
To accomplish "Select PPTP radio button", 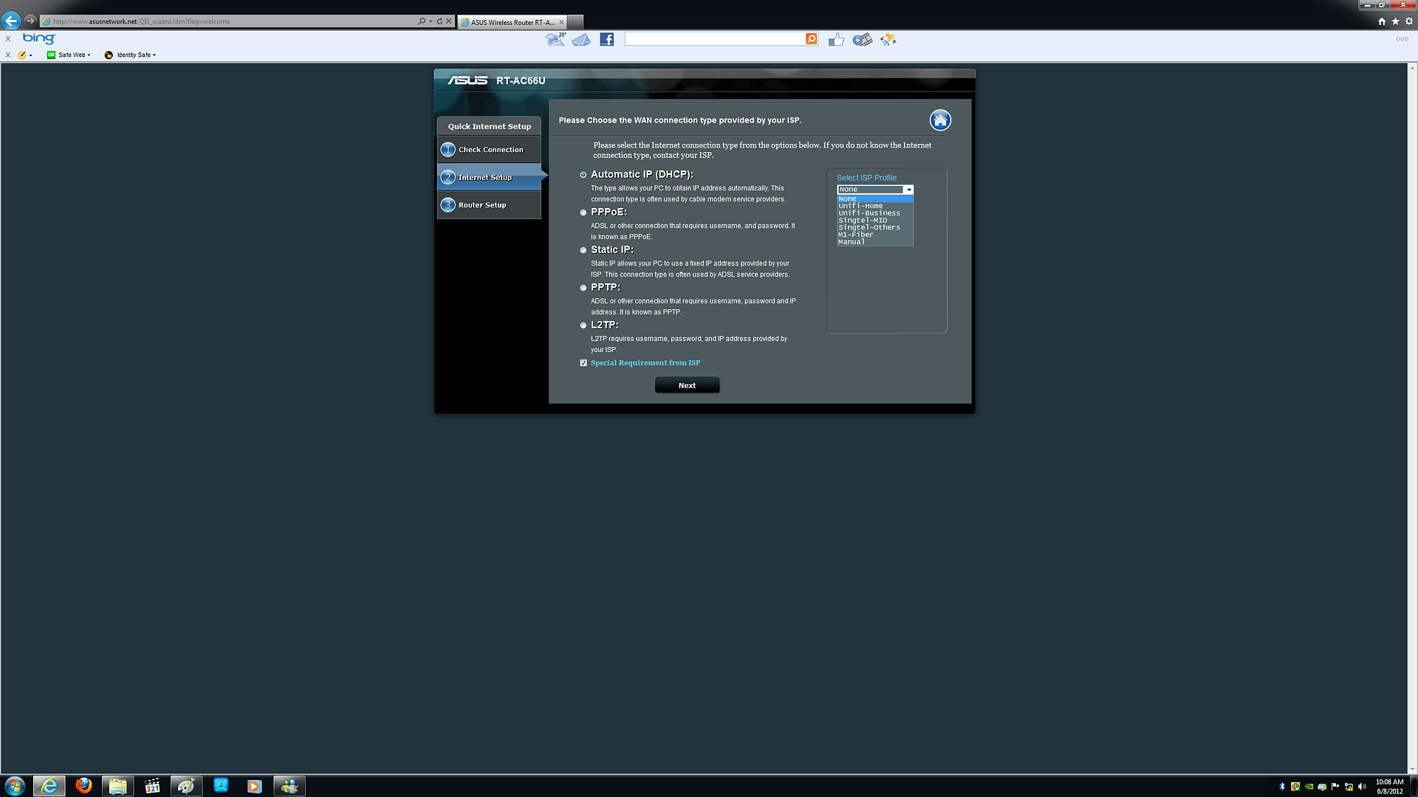I will point(583,288).
